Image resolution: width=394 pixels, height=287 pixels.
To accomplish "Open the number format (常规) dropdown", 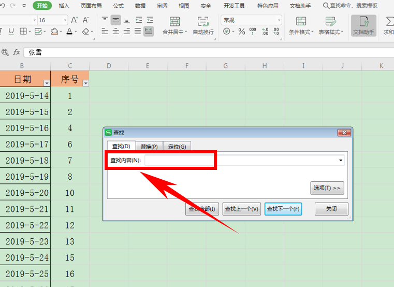I will coord(279,20).
